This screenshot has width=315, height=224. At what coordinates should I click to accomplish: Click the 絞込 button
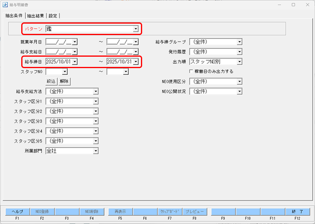[x=51, y=81]
